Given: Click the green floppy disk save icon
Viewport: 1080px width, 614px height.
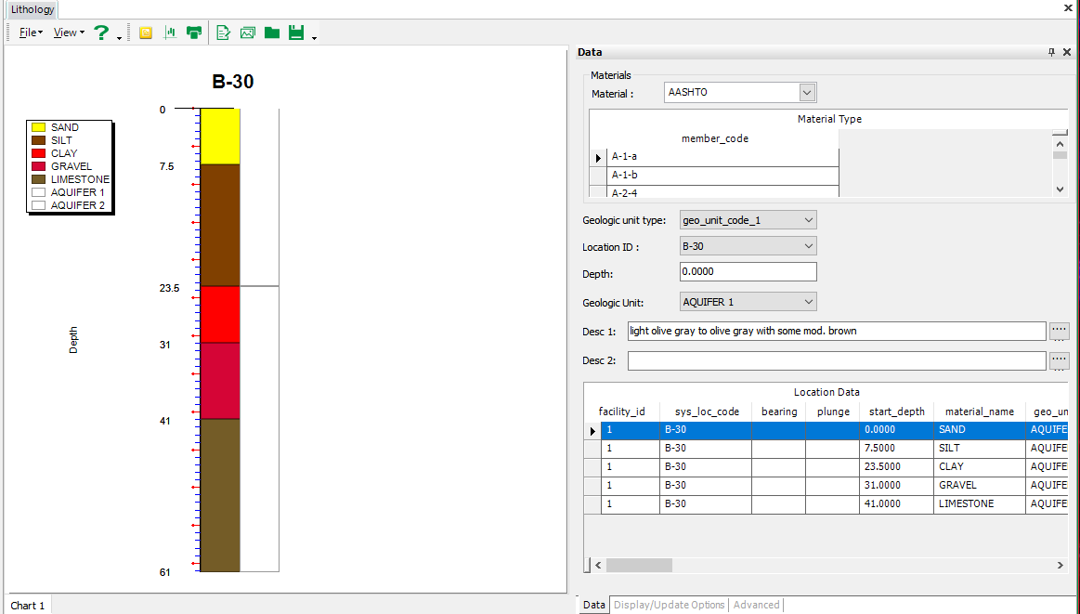Looking at the screenshot, I should point(296,33).
